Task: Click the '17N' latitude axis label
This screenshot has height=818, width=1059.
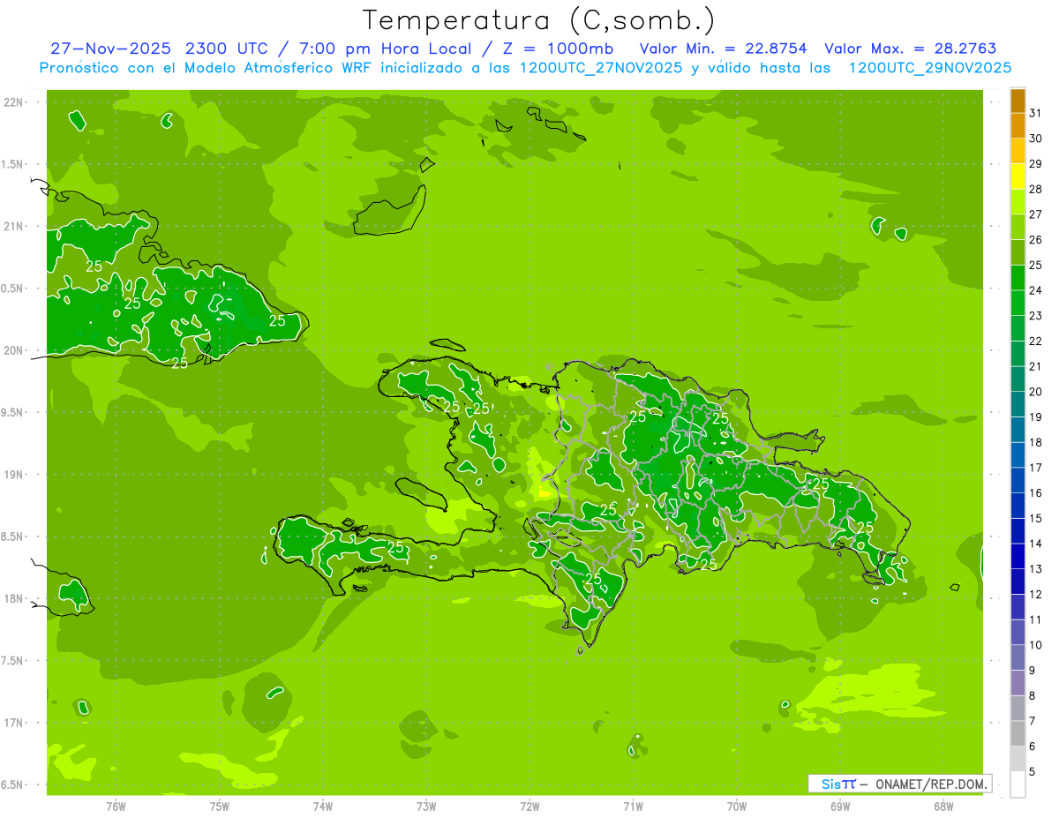Action: click(14, 723)
